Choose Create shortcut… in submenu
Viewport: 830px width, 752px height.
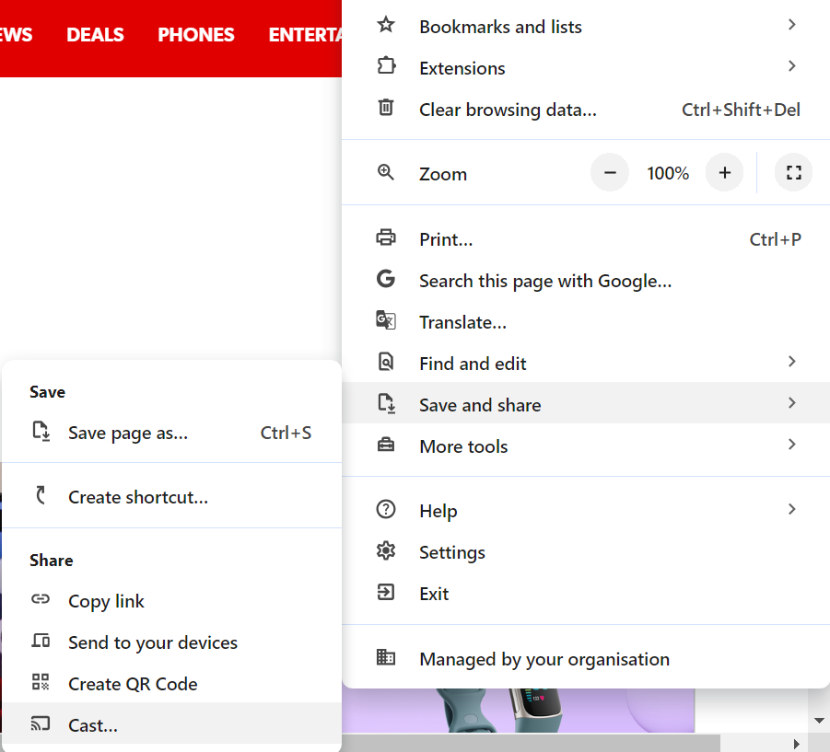click(x=172, y=496)
